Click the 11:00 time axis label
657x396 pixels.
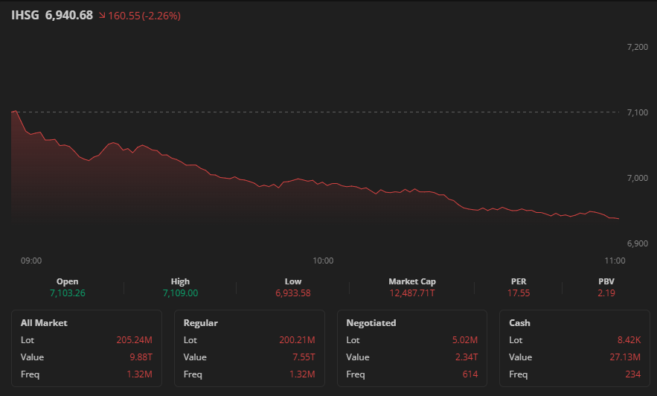tap(615, 261)
